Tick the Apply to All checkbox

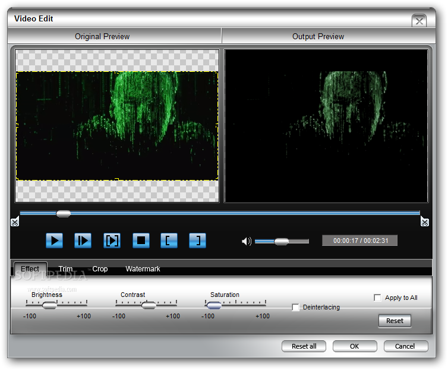[x=377, y=298]
